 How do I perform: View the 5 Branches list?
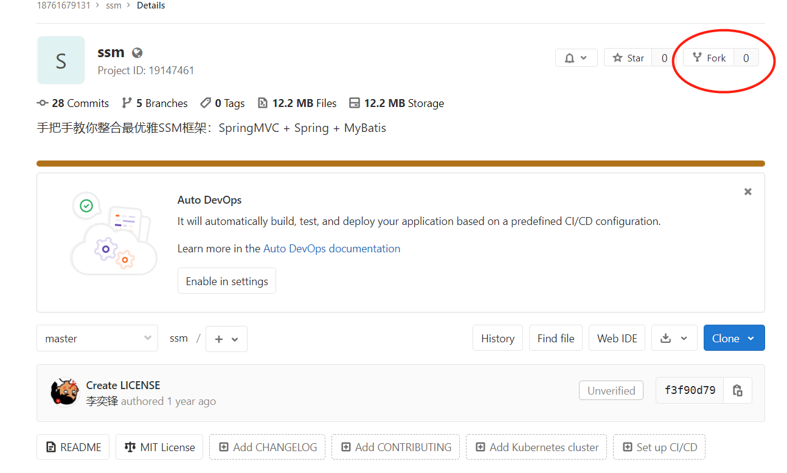[154, 103]
